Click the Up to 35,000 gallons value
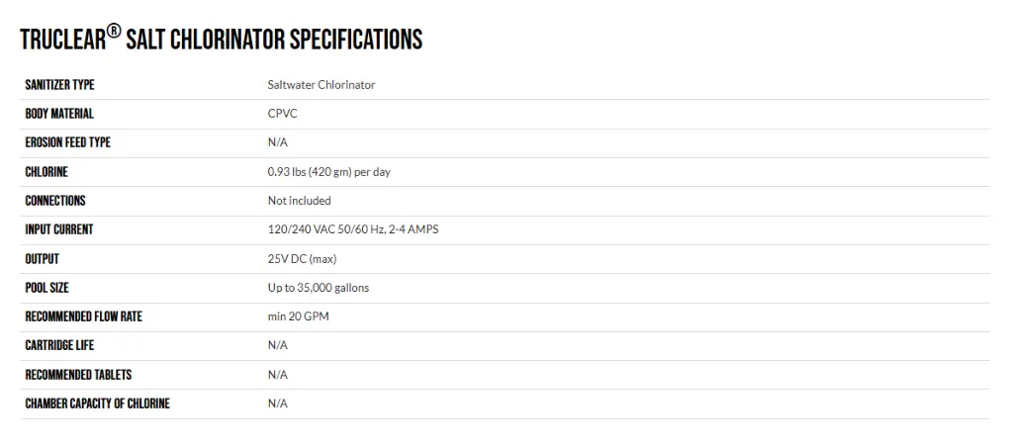The image size is (1013, 448). [319, 288]
